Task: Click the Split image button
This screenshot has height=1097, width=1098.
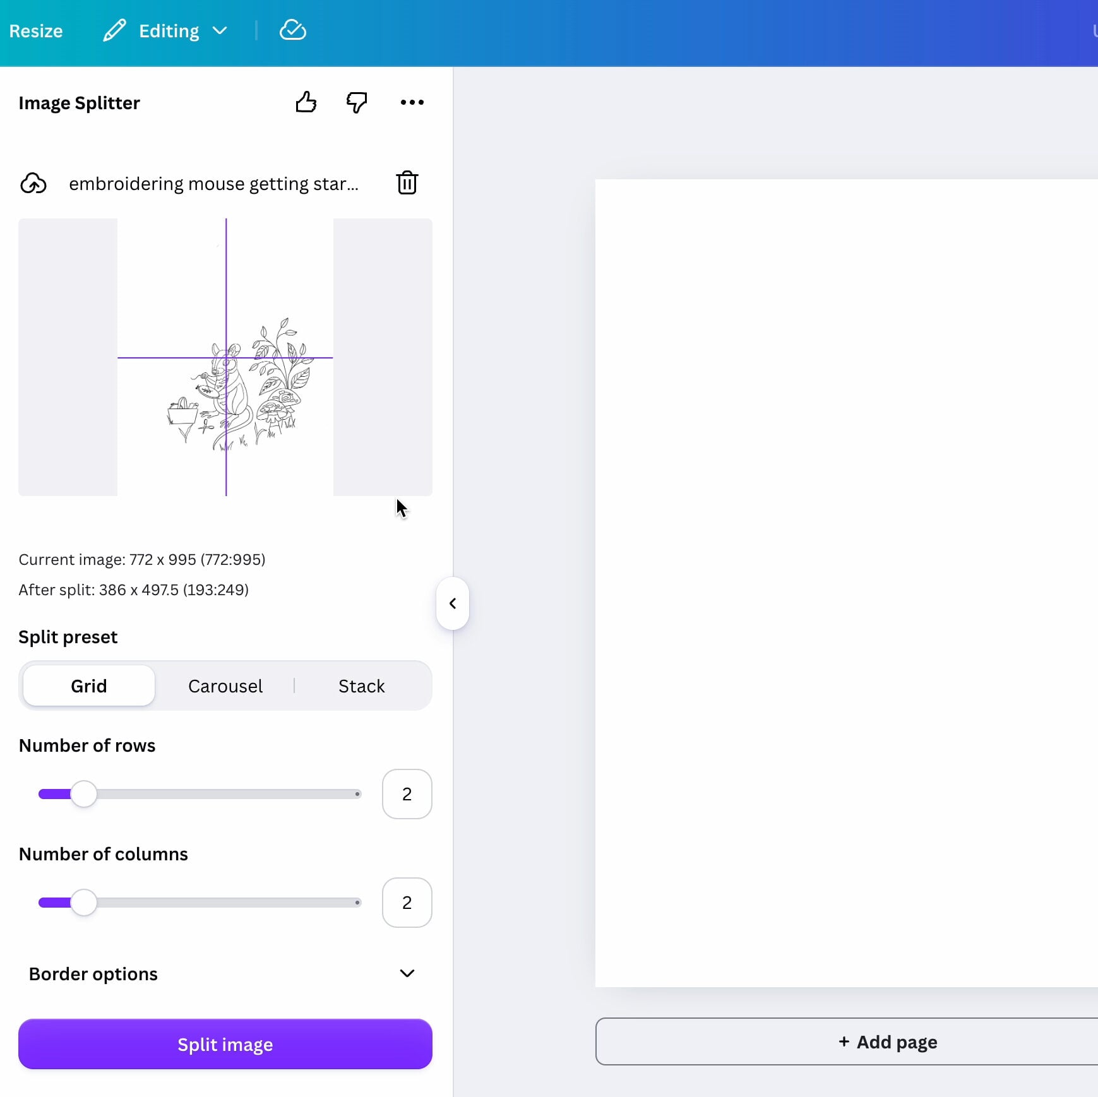Action: 225,1044
